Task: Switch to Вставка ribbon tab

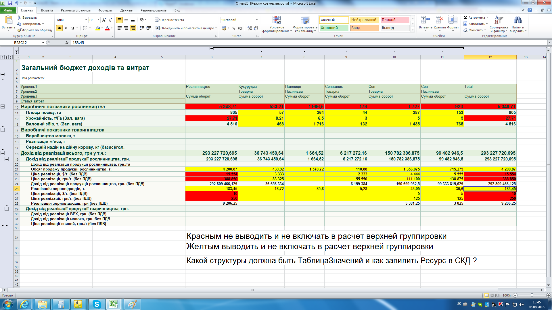Action: (x=47, y=10)
